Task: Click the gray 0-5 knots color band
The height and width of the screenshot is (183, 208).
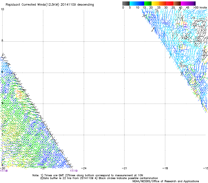Action: [126, 3]
